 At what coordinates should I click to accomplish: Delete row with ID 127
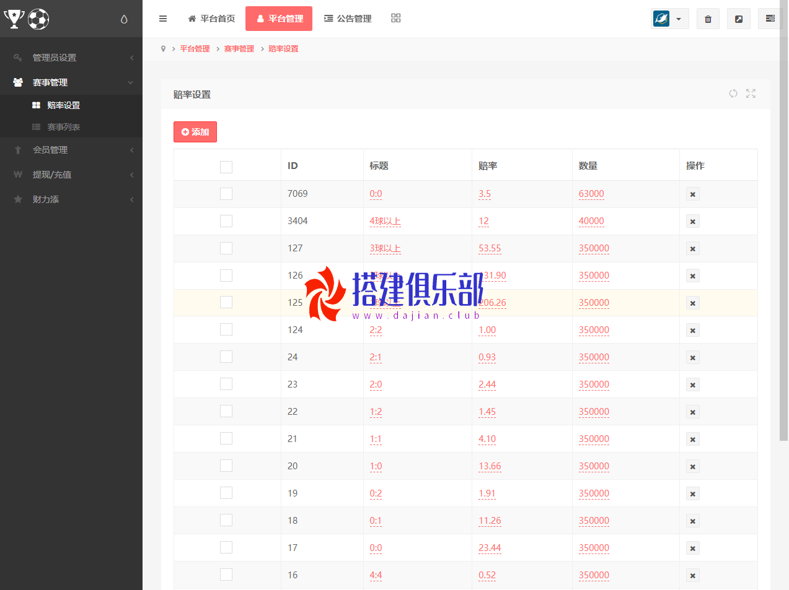click(693, 249)
